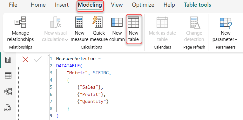243x120 pixels.
Task: Click the DATATABLE( keyword in formula
Action: click(69, 66)
